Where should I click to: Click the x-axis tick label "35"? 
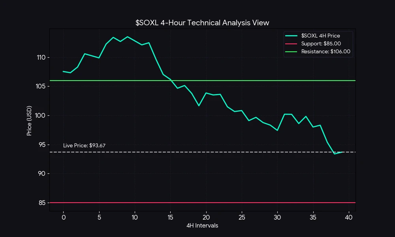(x=313, y=217)
